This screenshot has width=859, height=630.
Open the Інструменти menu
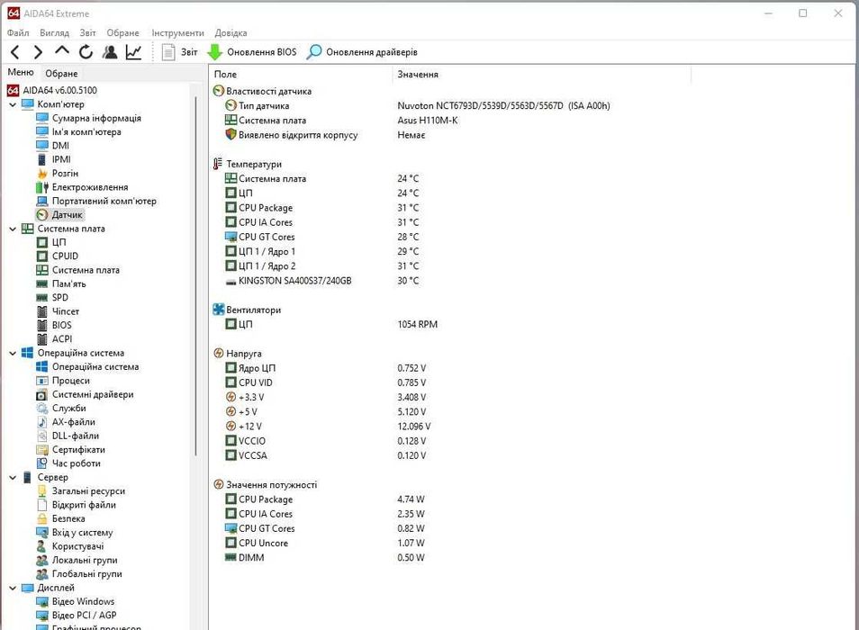click(177, 32)
